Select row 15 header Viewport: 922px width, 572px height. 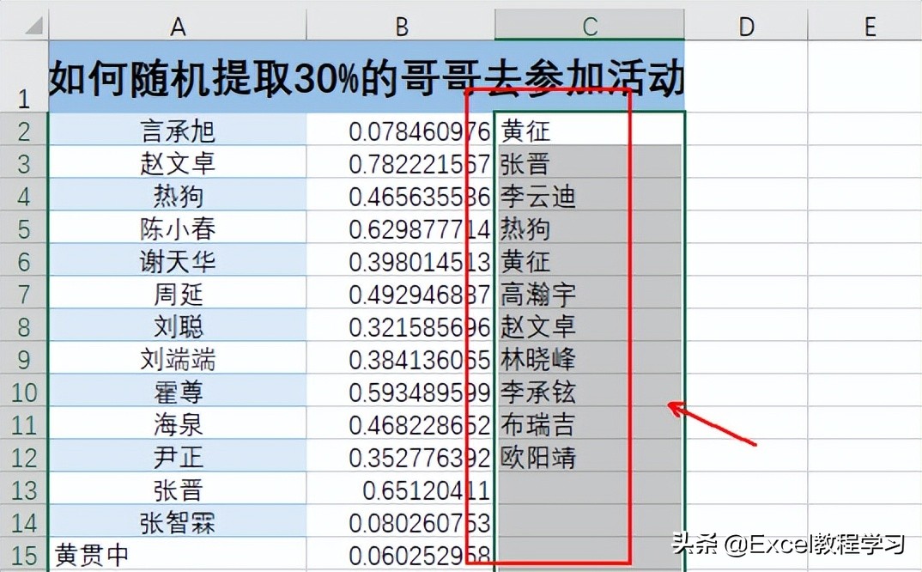23,555
